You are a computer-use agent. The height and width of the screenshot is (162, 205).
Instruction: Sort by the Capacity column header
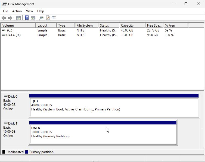132,25
